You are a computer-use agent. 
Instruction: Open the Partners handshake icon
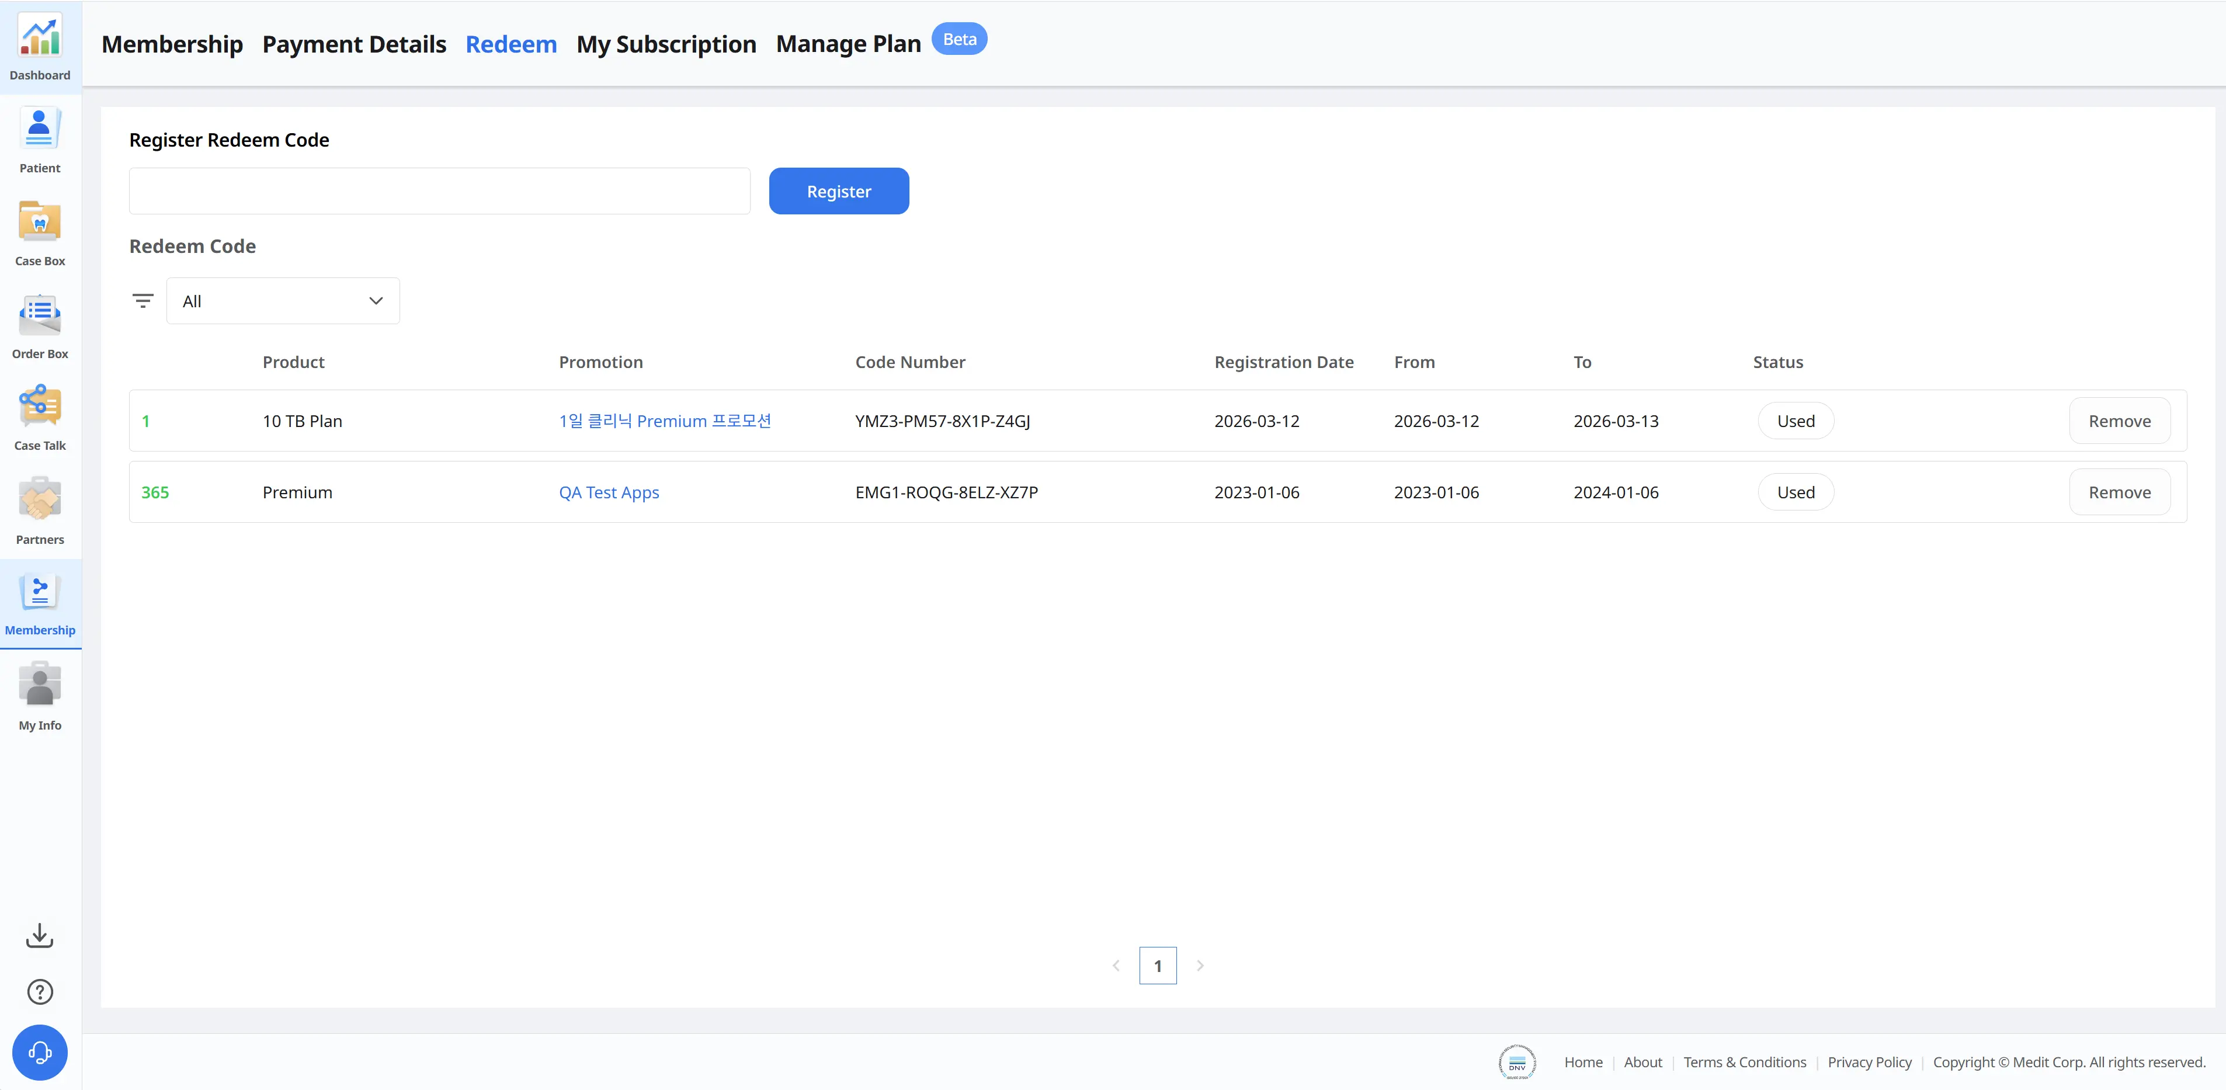40,499
